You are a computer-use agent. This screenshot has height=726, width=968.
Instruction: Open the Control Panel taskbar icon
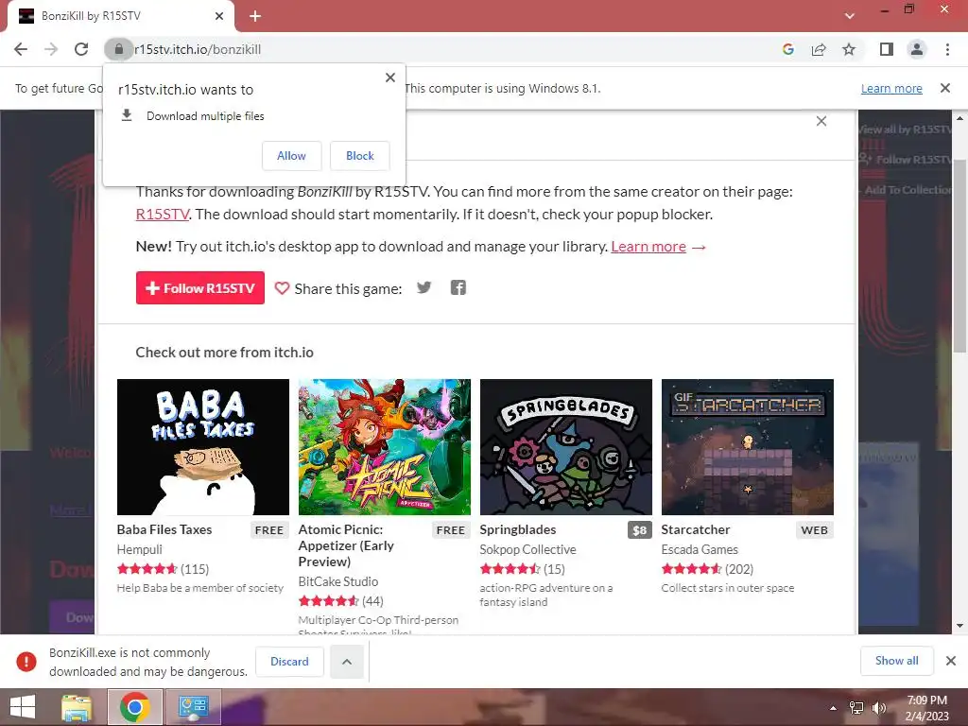click(193, 707)
